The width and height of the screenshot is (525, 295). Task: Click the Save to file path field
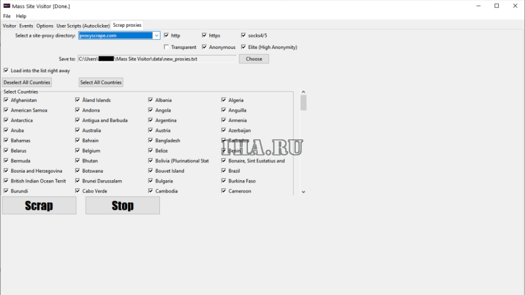pos(157,59)
